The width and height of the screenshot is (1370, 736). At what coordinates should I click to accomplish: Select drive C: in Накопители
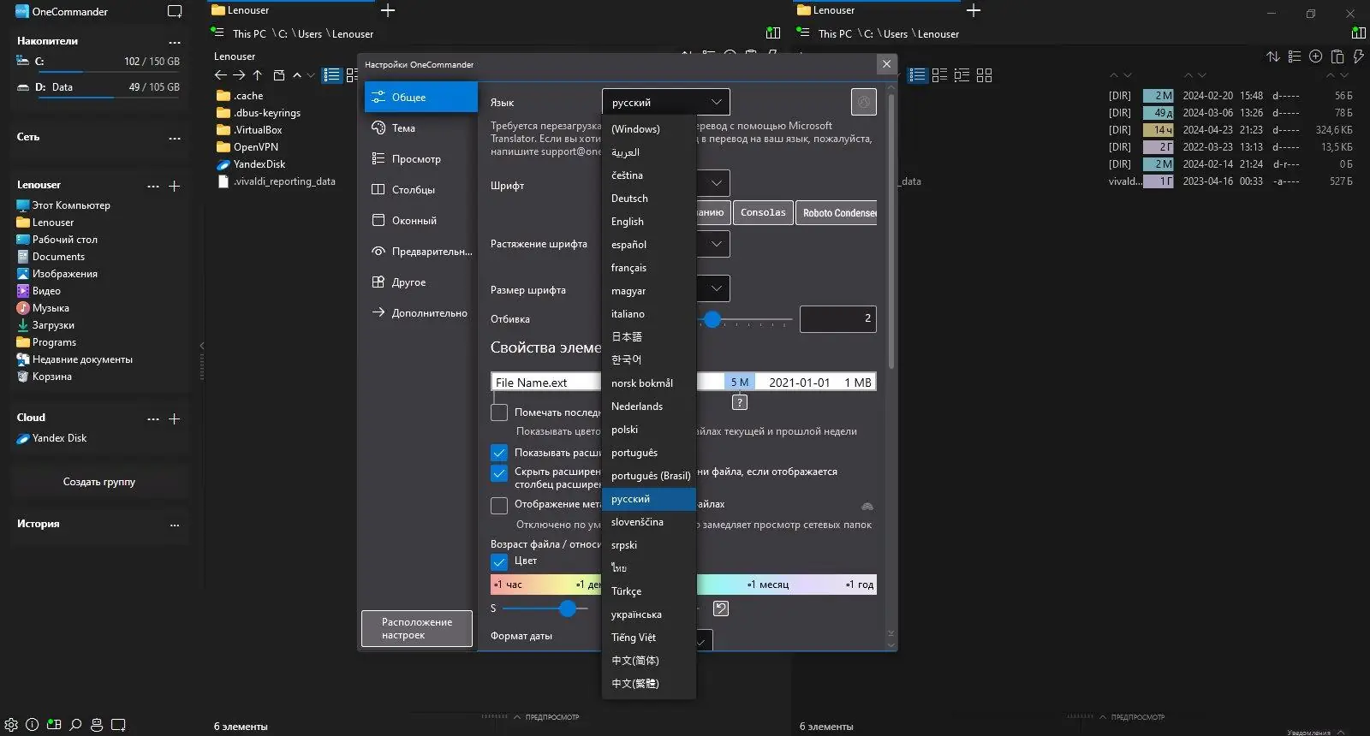point(99,62)
